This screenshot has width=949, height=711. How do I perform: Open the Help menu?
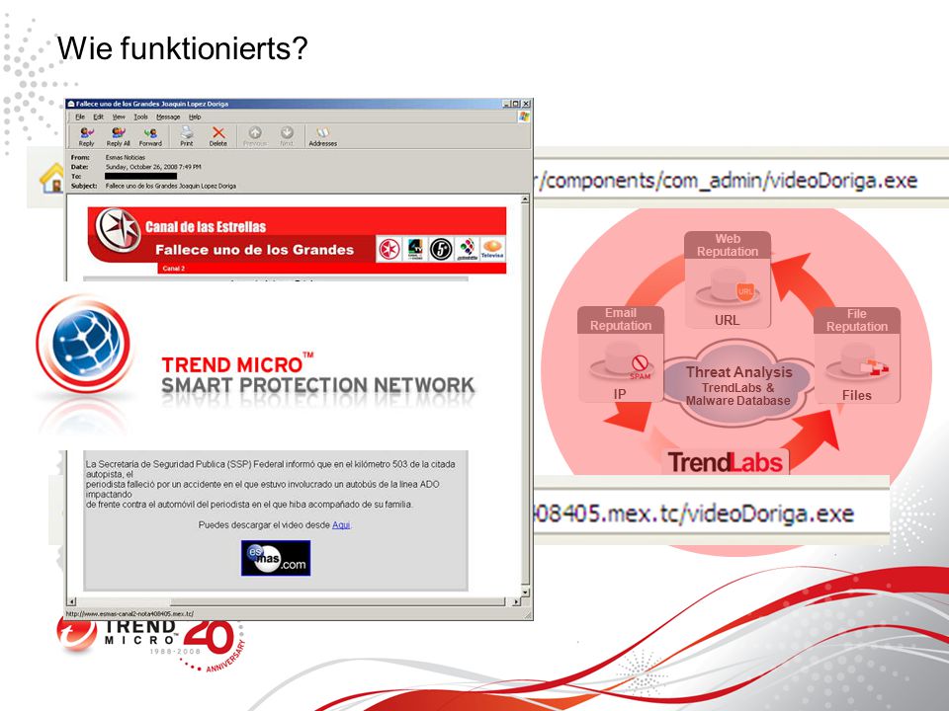[195, 117]
